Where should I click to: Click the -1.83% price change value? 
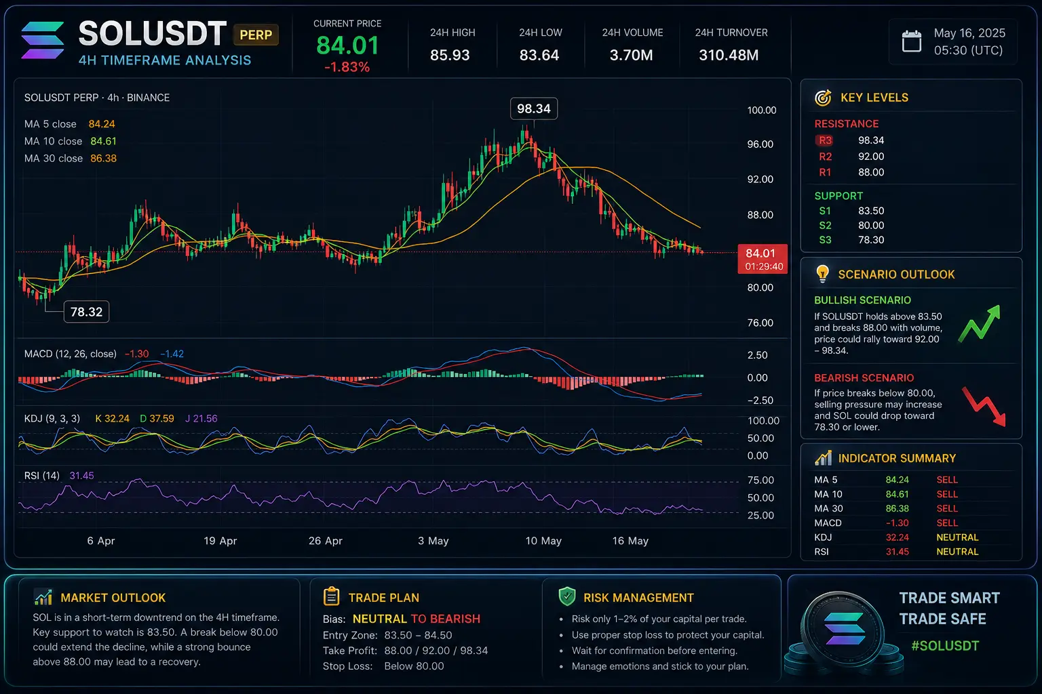click(347, 67)
